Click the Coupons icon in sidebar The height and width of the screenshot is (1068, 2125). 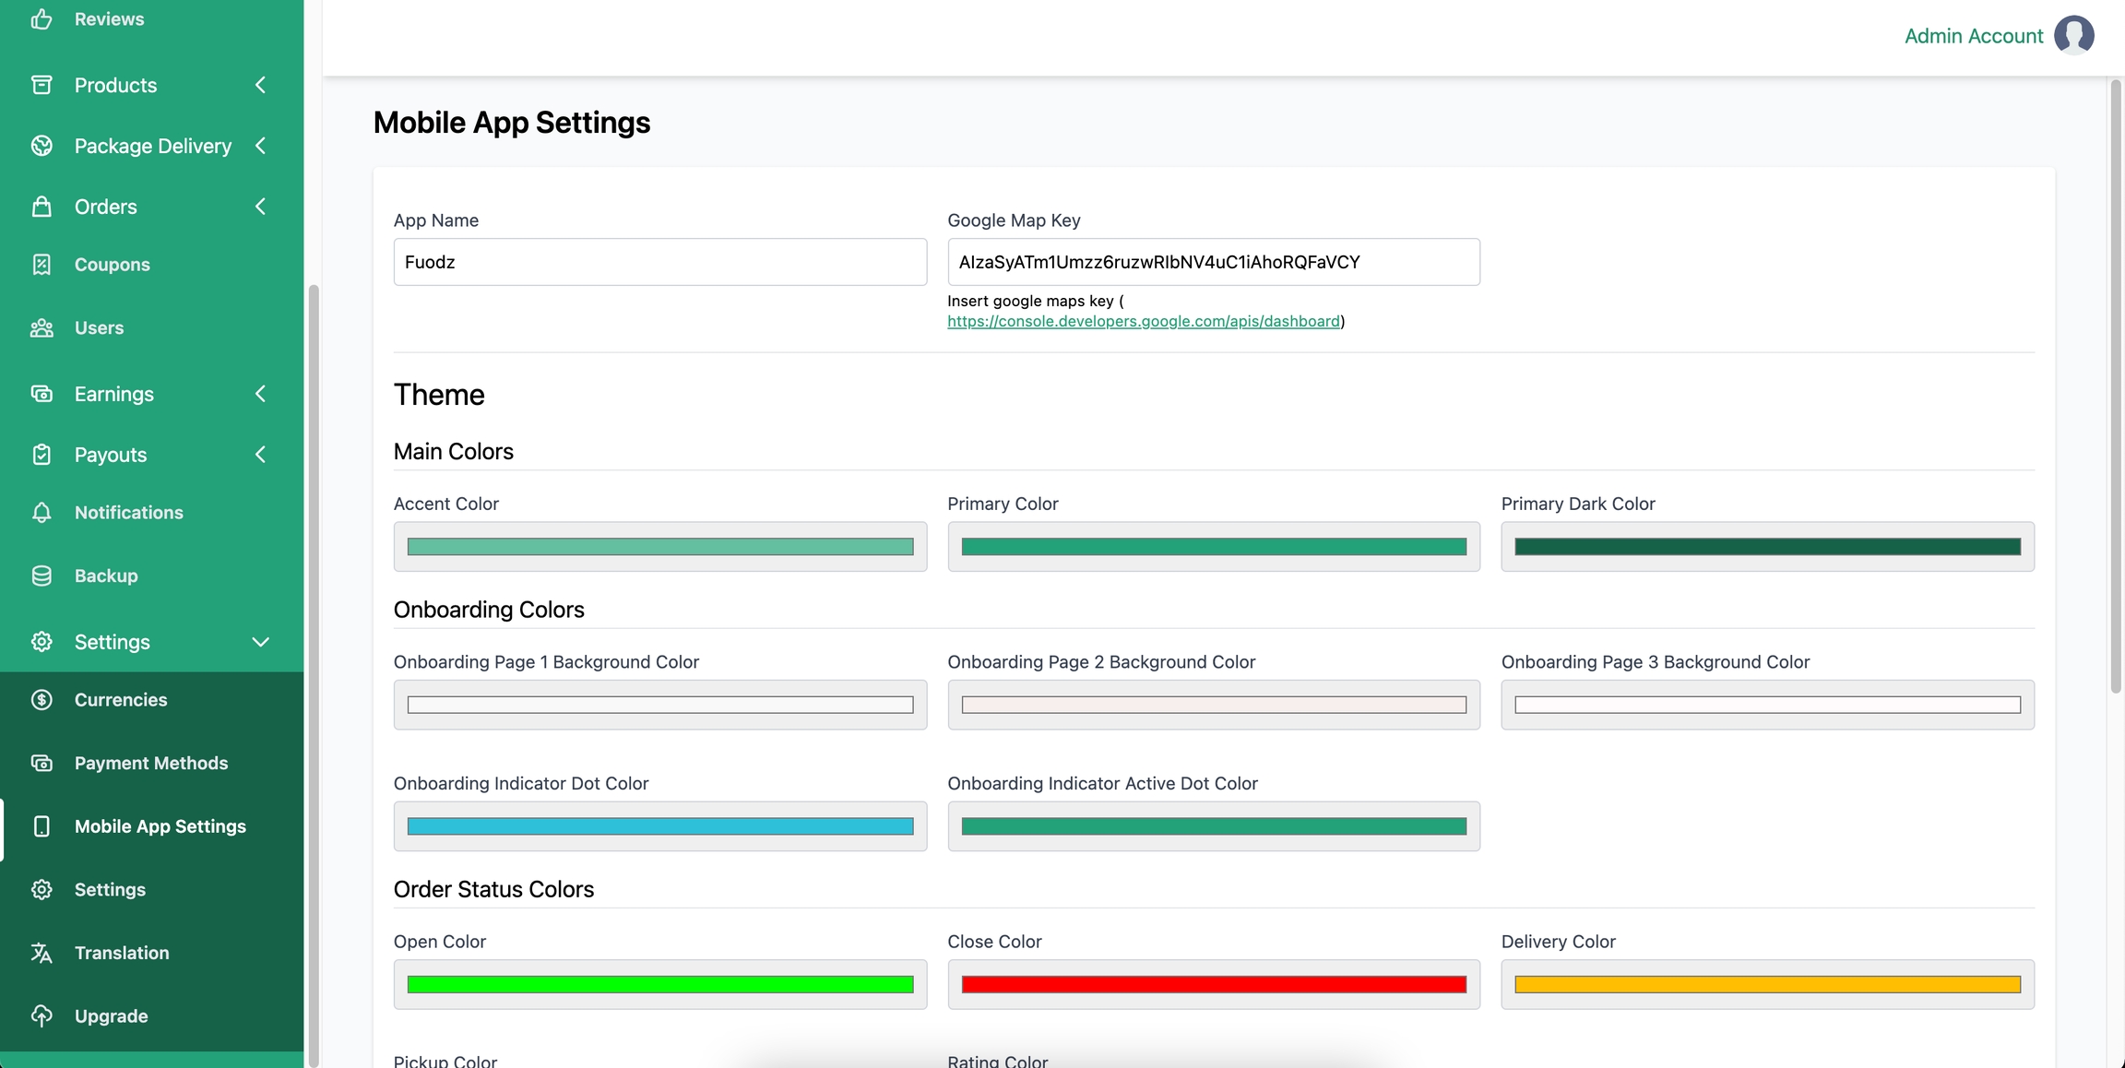click(42, 265)
